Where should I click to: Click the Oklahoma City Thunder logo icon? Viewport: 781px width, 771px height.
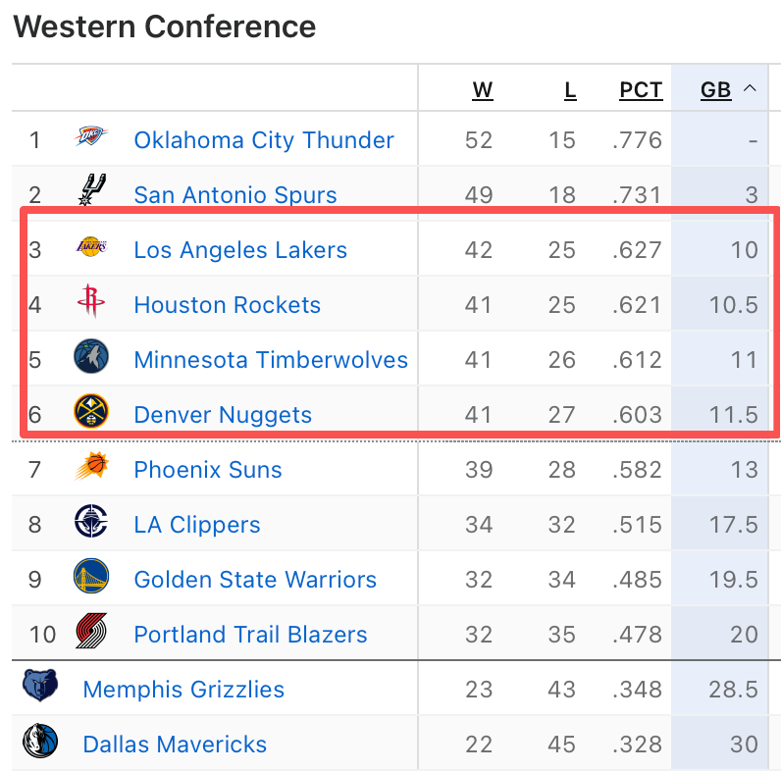pos(90,138)
